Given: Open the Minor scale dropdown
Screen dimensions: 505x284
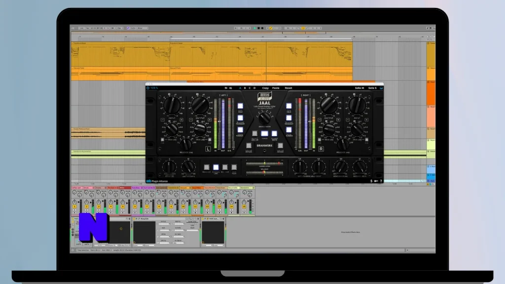Looking at the screenshot, I should coord(143,28).
